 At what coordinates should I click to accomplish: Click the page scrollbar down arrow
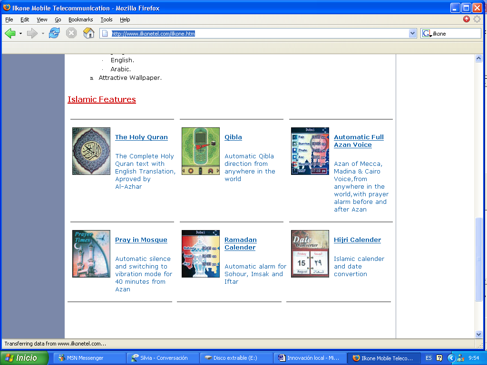coord(478,334)
